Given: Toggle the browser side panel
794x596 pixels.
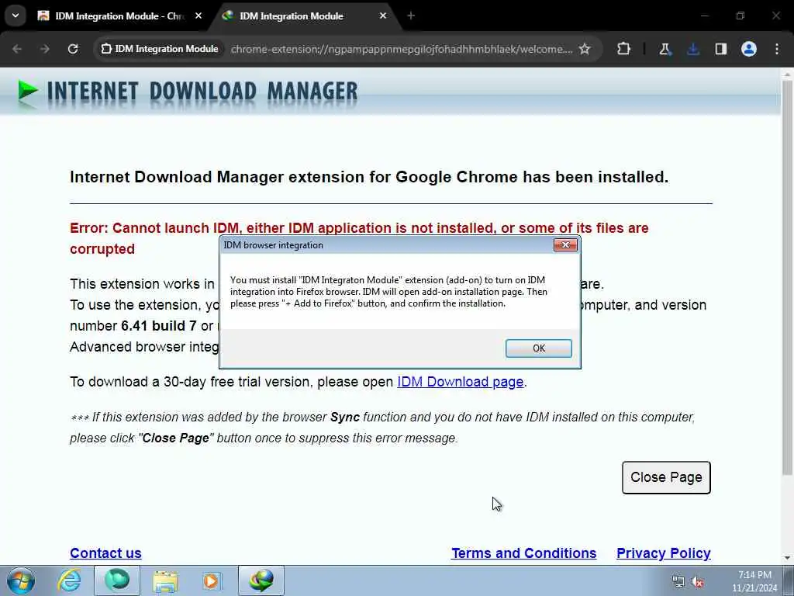Looking at the screenshot, I should coord(721,49).
